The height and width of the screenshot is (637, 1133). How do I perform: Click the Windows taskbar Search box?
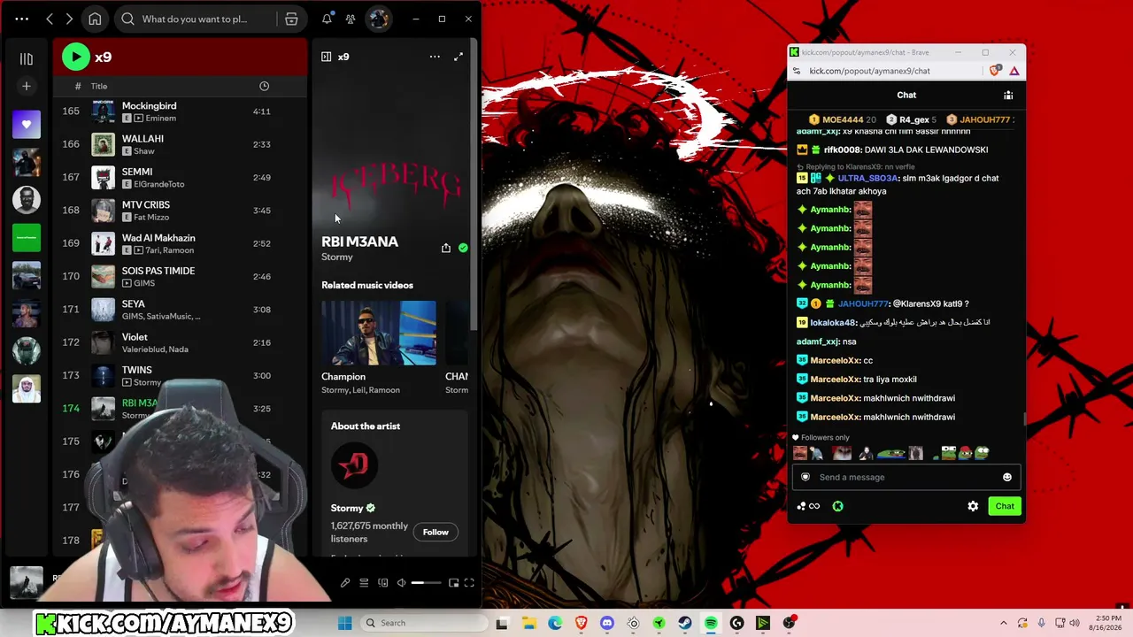(425, 623)
